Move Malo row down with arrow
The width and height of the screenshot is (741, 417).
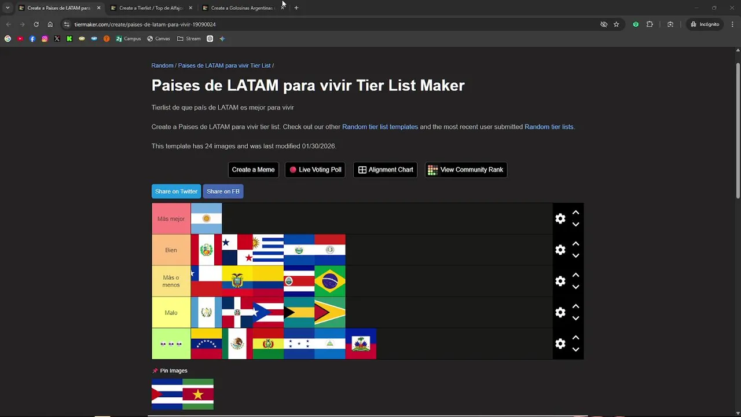575,318
